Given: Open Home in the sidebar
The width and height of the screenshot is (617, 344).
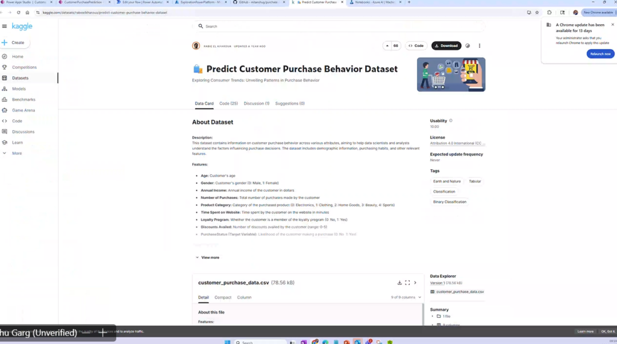Looking at the screenshot, I should (17, 57).
